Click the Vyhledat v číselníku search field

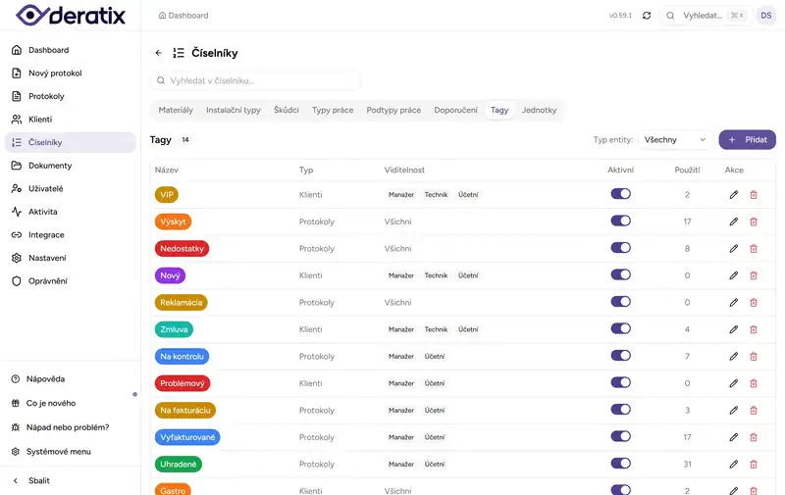255,80
